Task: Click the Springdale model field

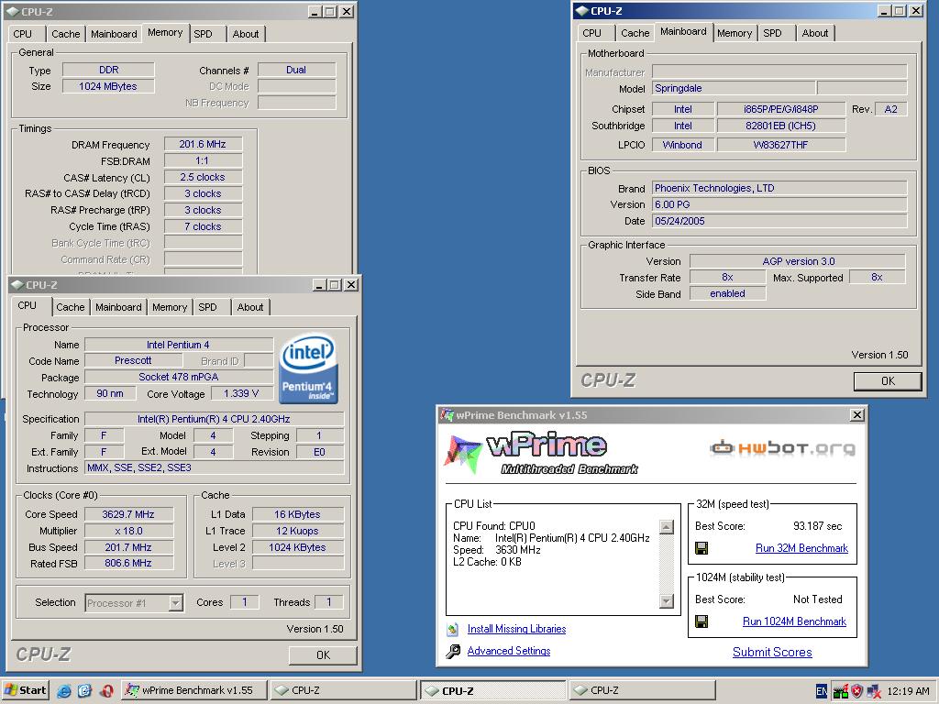Action: coord(733,88)
